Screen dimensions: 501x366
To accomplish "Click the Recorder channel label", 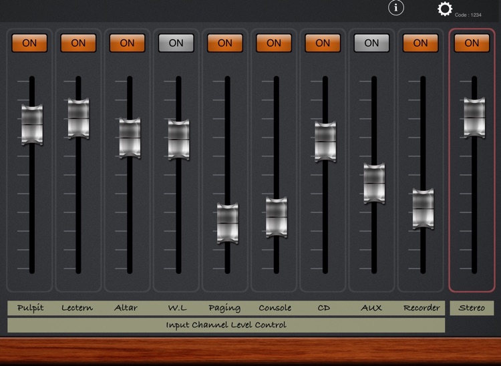I will tap(422, 308).
